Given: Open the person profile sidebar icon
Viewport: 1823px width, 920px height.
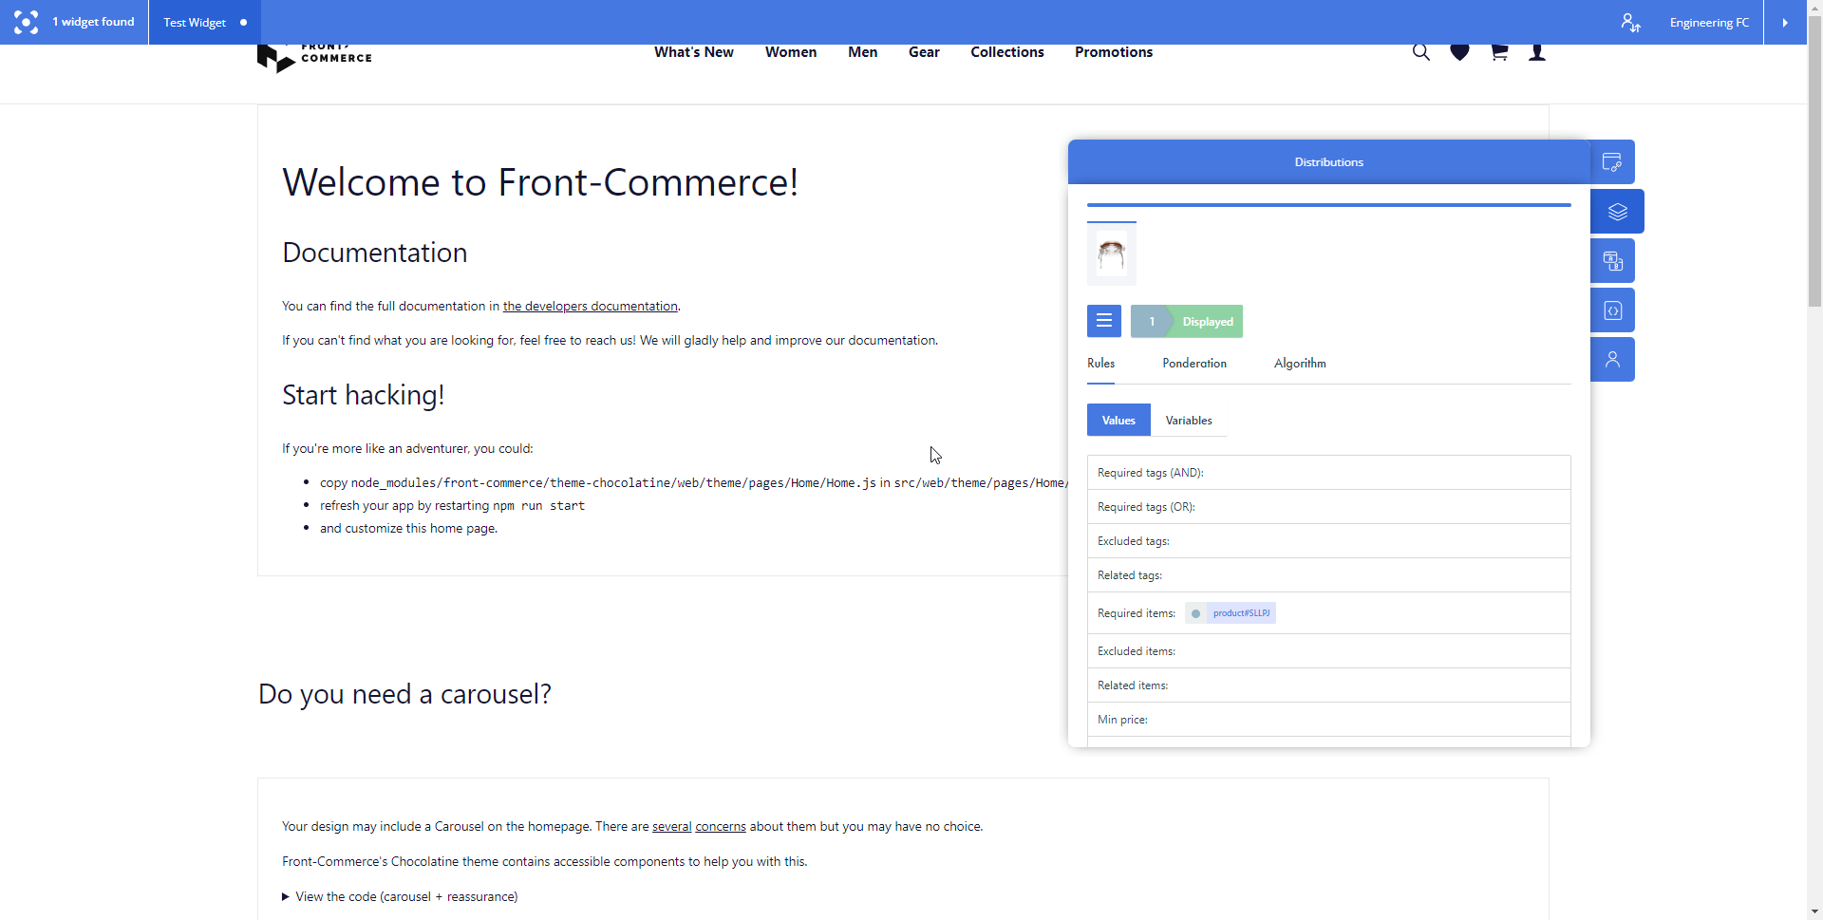Looking at the screenshot, I should (1612, 360).
